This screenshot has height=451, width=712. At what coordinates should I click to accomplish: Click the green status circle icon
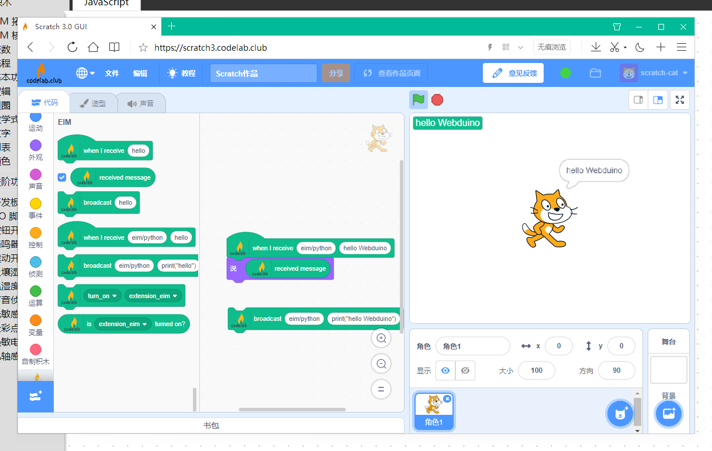click(565, 73)
